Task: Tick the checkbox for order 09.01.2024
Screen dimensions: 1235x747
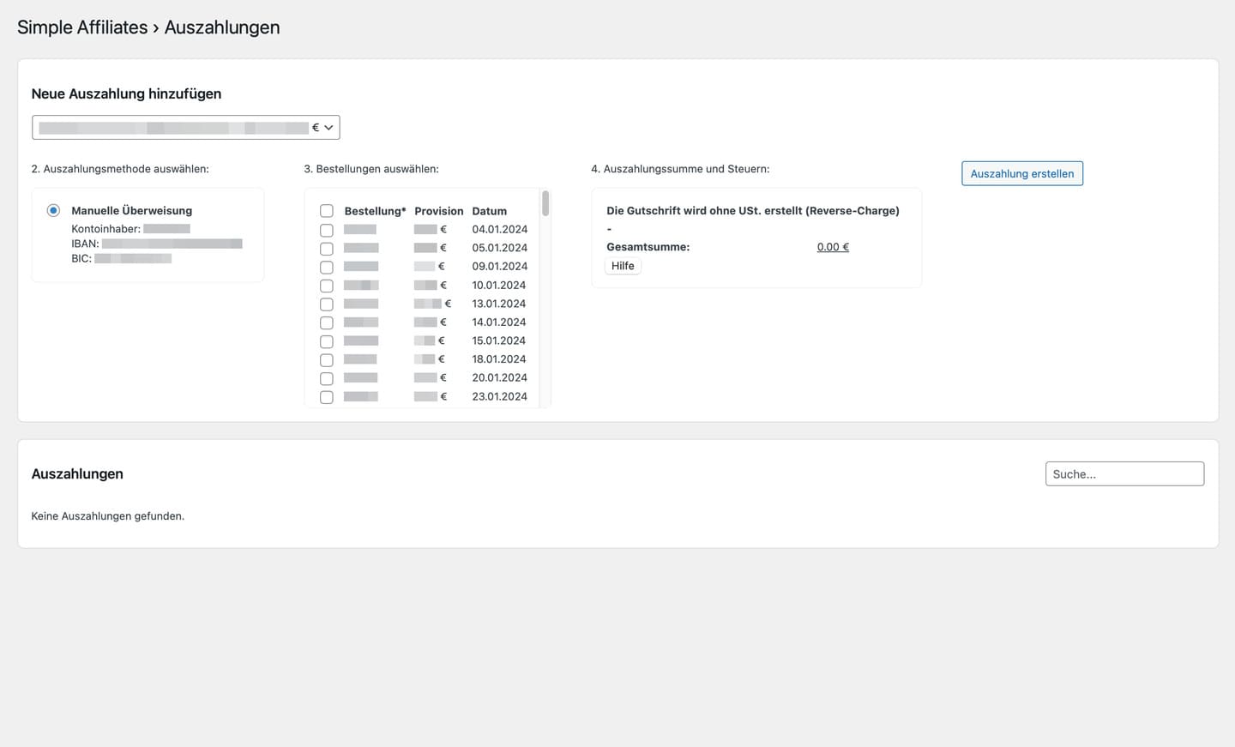Action: [327, 267]
